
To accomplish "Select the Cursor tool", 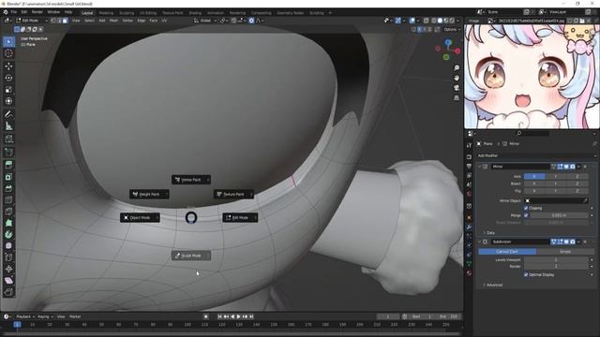I will click(x=8, y=53).
